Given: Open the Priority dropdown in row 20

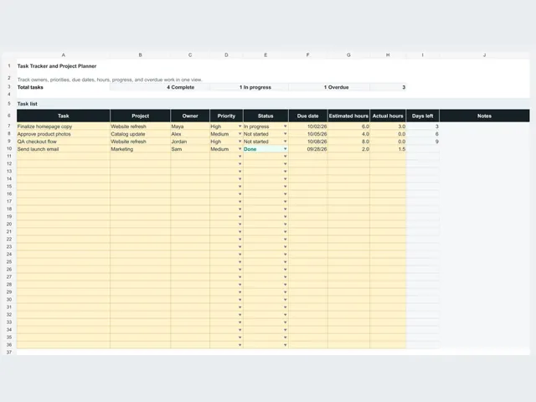Looking at the screenshot, I should [240, 224].
